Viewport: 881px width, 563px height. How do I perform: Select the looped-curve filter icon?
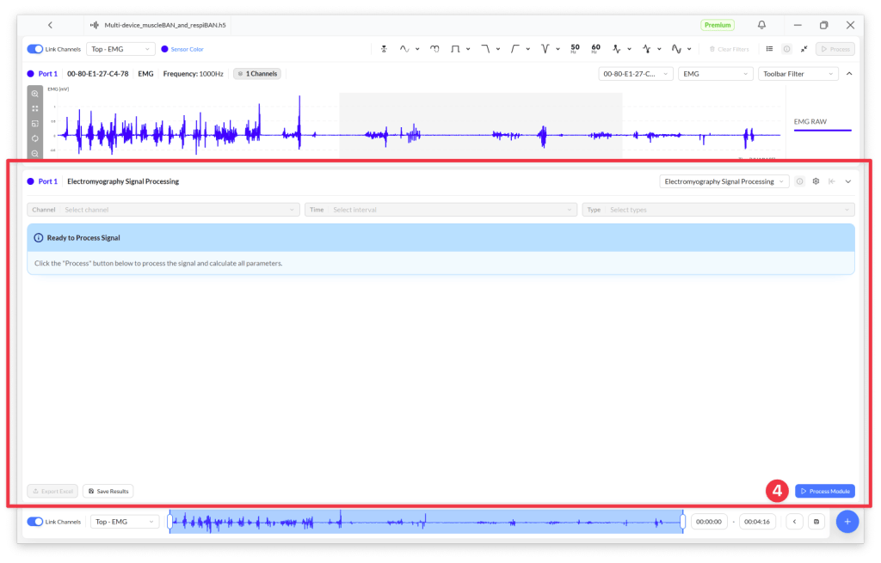tap(434, 49)
